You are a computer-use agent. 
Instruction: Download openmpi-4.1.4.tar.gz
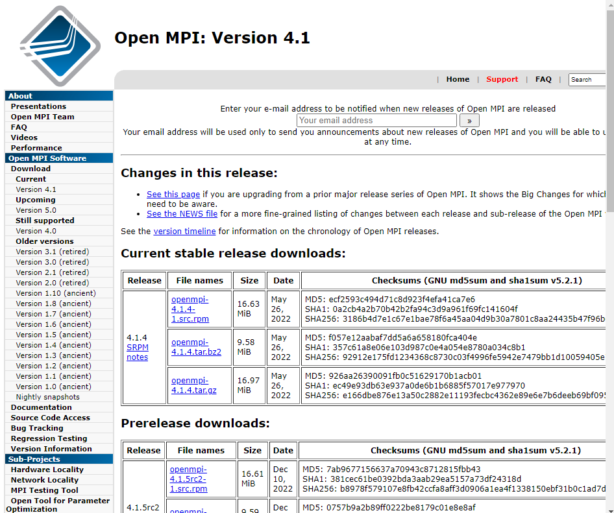[194, 385]
